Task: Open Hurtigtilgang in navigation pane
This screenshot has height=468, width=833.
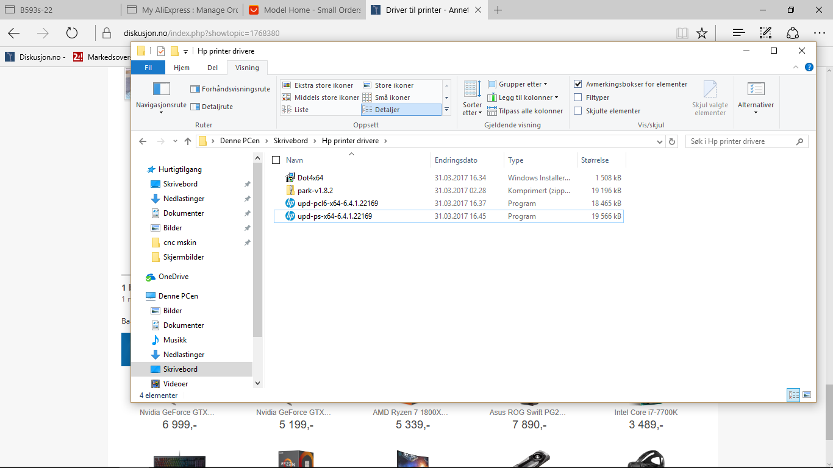Action: pyautogui.click(x=180, y=169)
